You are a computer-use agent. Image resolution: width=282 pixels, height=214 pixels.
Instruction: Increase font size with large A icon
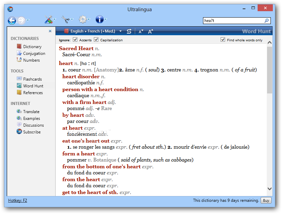point(150,31)
